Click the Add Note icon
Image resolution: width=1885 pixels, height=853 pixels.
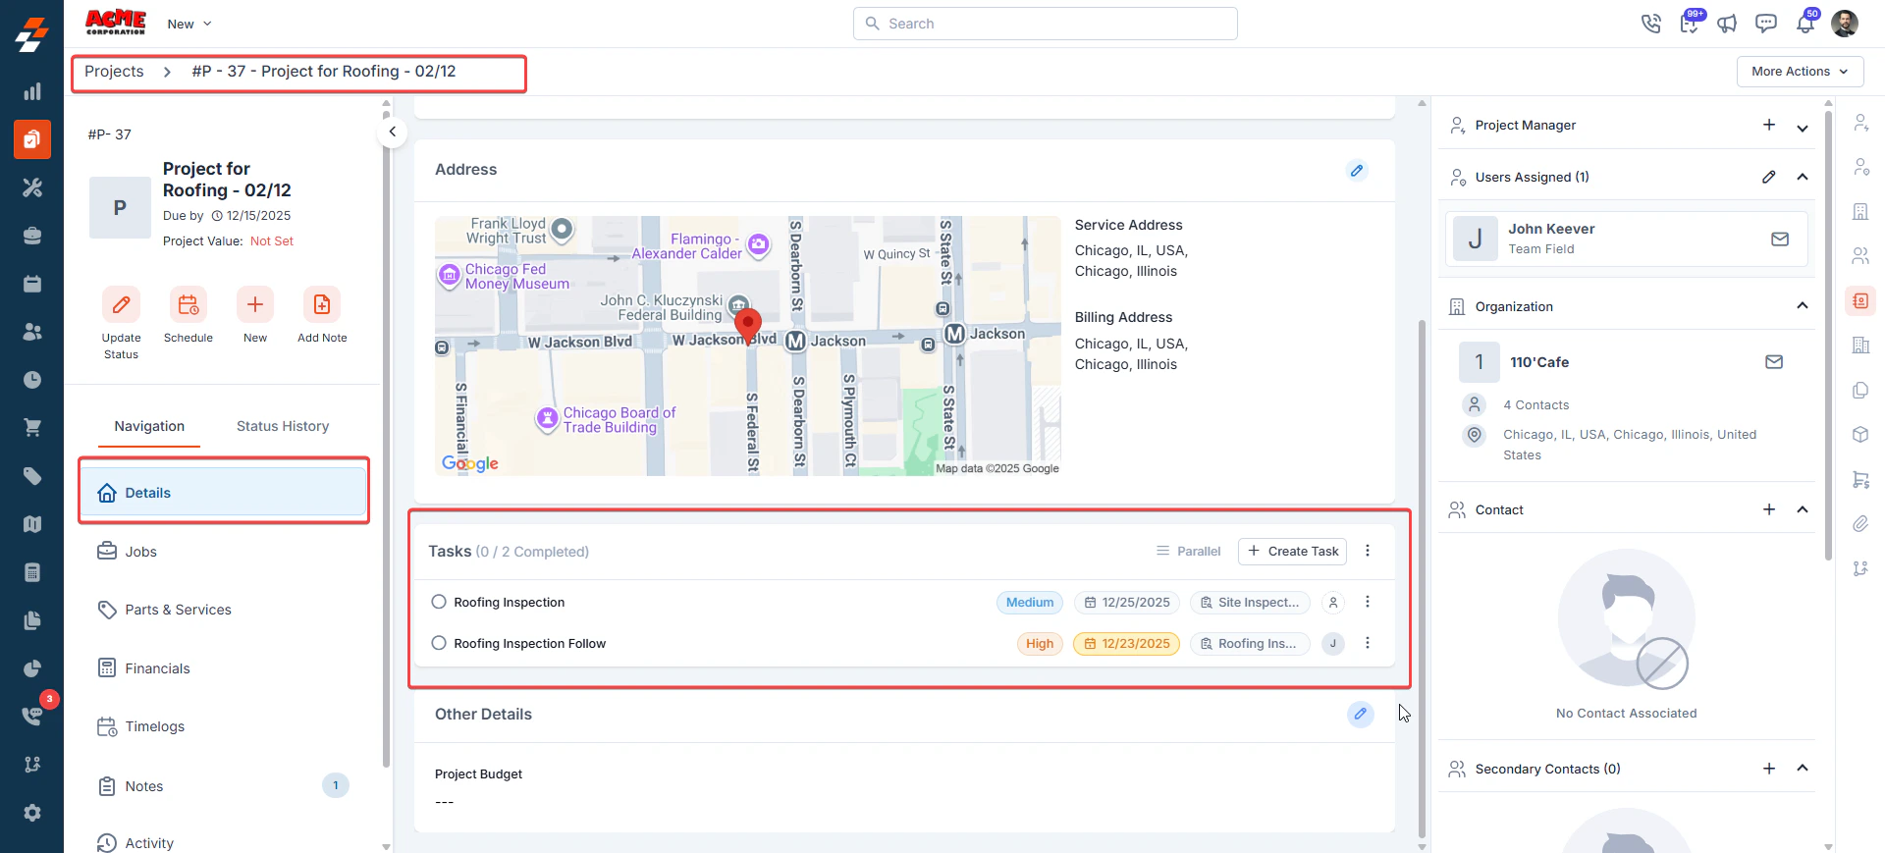(x=322, y=304)
